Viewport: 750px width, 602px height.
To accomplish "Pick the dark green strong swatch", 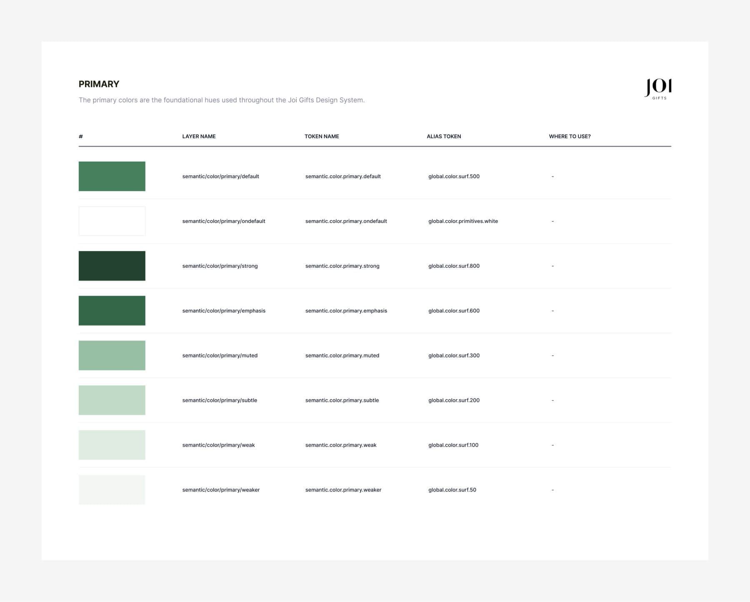I will [112, 266].
